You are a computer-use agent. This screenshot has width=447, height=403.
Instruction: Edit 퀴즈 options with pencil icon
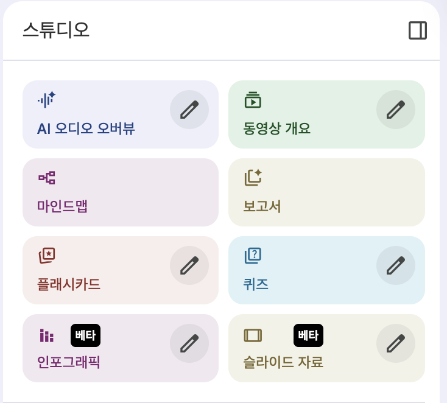point(396,265)
